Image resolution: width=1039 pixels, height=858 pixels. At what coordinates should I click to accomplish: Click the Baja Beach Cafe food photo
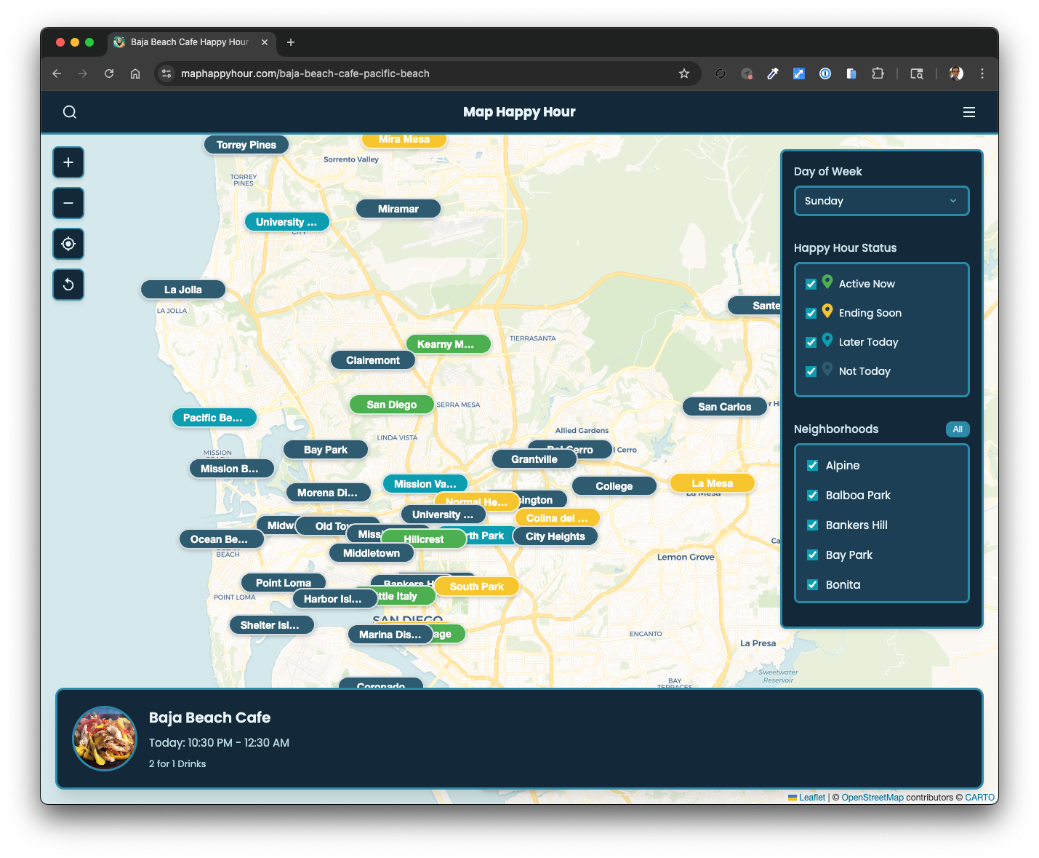coord(104,739)
